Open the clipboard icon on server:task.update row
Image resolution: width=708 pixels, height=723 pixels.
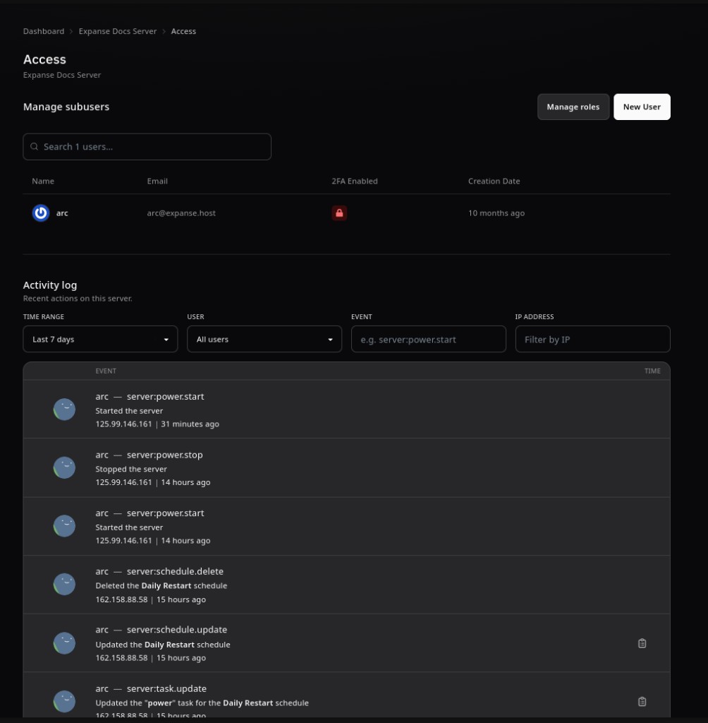[x=642, y=701]
